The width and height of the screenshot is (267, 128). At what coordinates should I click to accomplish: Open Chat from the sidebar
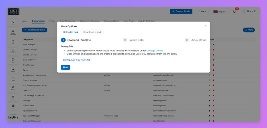[x=13, y=60]
